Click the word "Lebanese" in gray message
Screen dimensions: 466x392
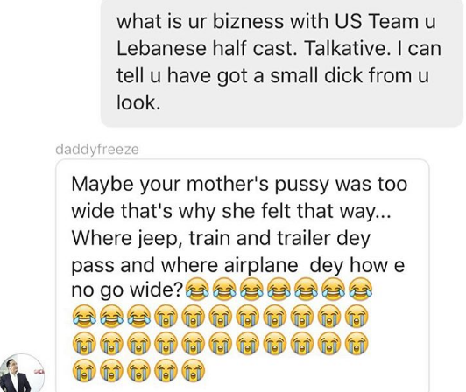click(161, 48)
